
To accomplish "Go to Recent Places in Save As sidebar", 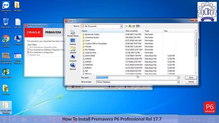I will (x=73, y=33).
